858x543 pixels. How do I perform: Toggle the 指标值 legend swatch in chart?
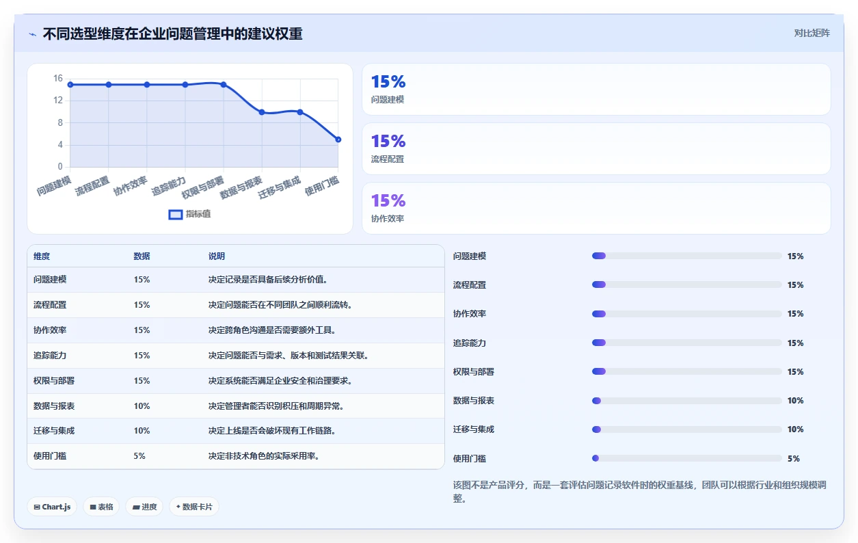176,214
